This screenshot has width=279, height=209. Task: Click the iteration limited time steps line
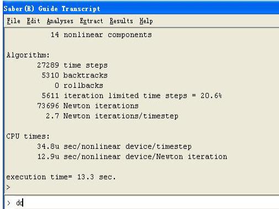(x=131, y=96)
